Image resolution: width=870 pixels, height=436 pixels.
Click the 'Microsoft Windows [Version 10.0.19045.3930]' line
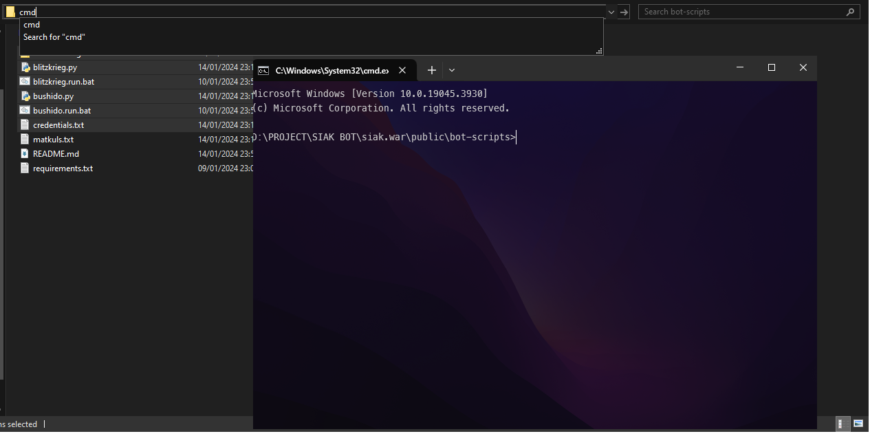(371, 94)
